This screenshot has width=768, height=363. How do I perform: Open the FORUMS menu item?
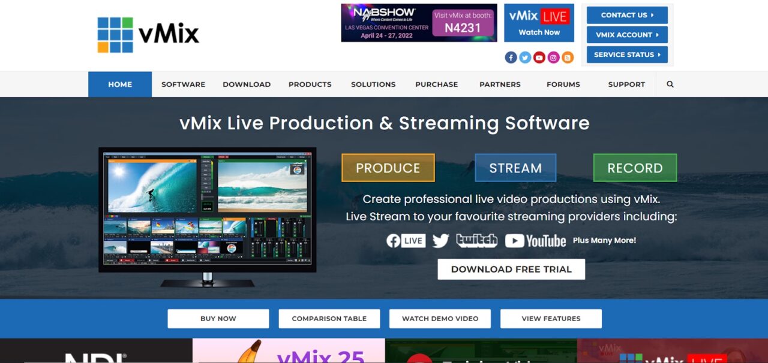coord(563,84)
